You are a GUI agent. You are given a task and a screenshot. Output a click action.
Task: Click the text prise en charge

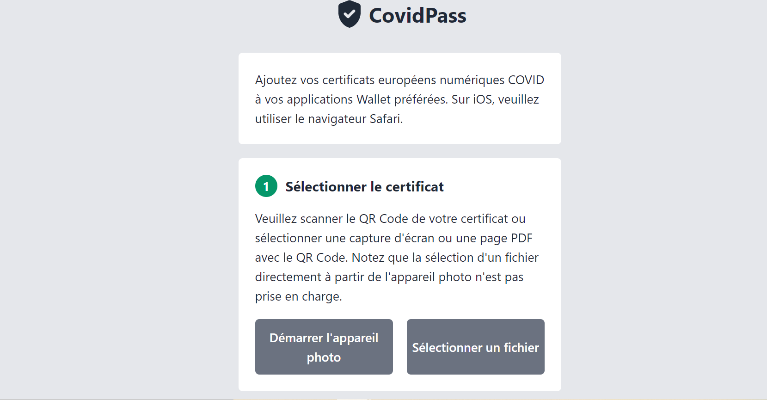click(x=299, y=296)
